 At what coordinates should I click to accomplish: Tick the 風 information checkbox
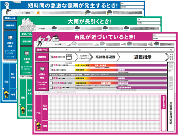pos(51,70)
